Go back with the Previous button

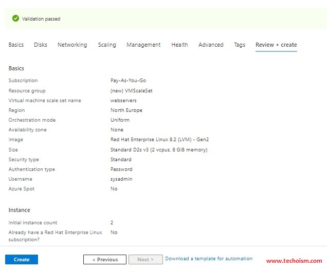[x=105, y=259]
